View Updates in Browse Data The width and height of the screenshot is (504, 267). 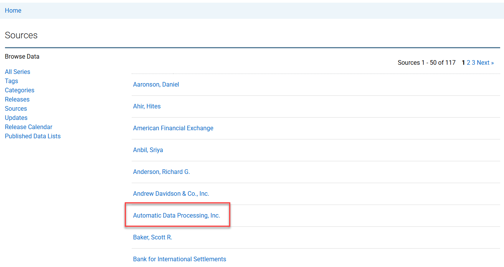[x=16, y=118]
